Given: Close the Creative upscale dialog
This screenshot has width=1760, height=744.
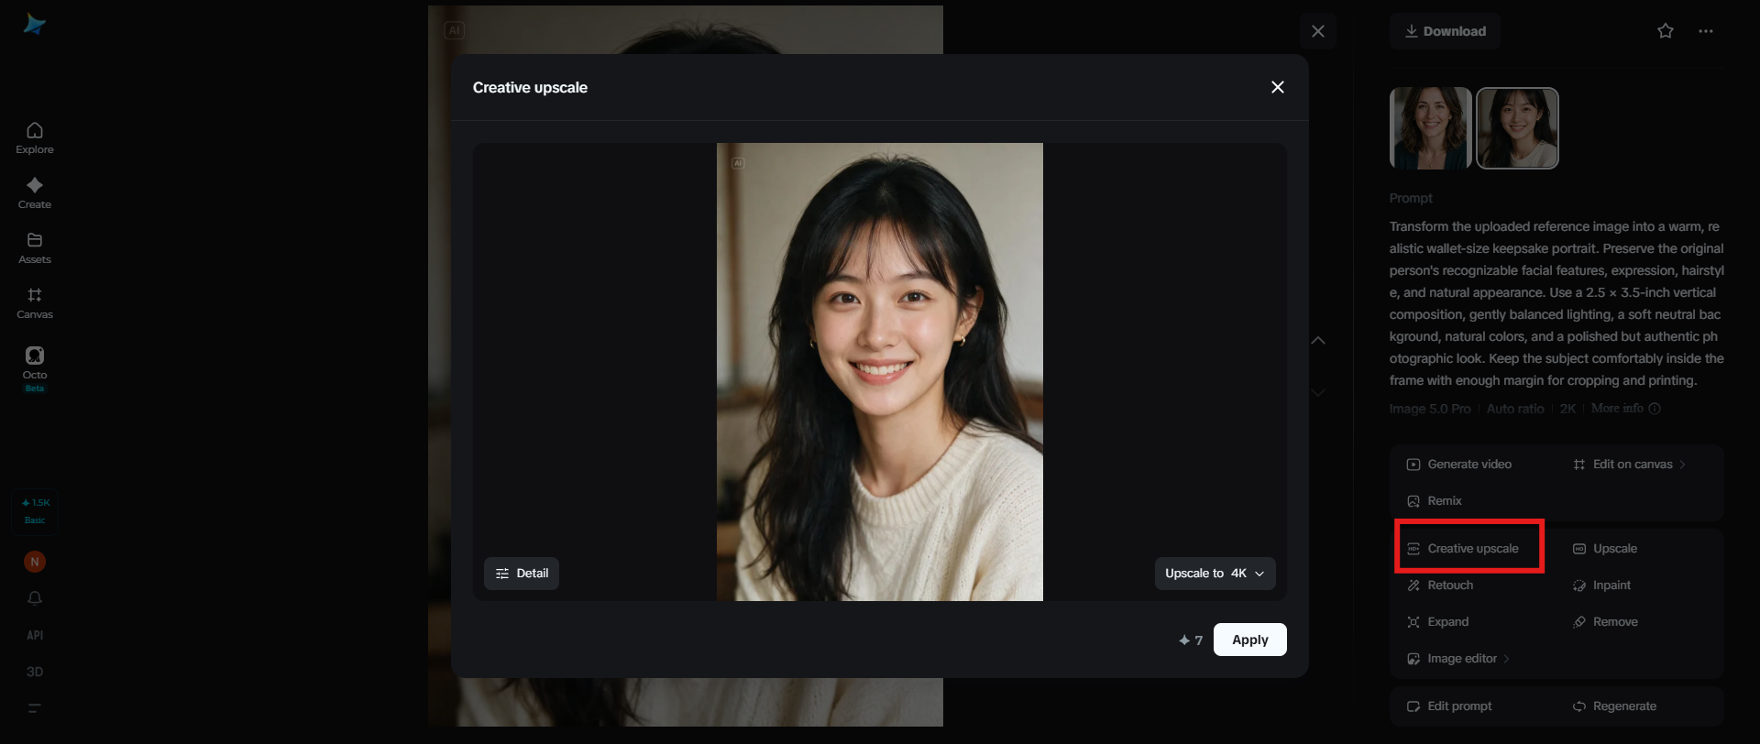Looking at the screenshot, I should point(1278,87).
